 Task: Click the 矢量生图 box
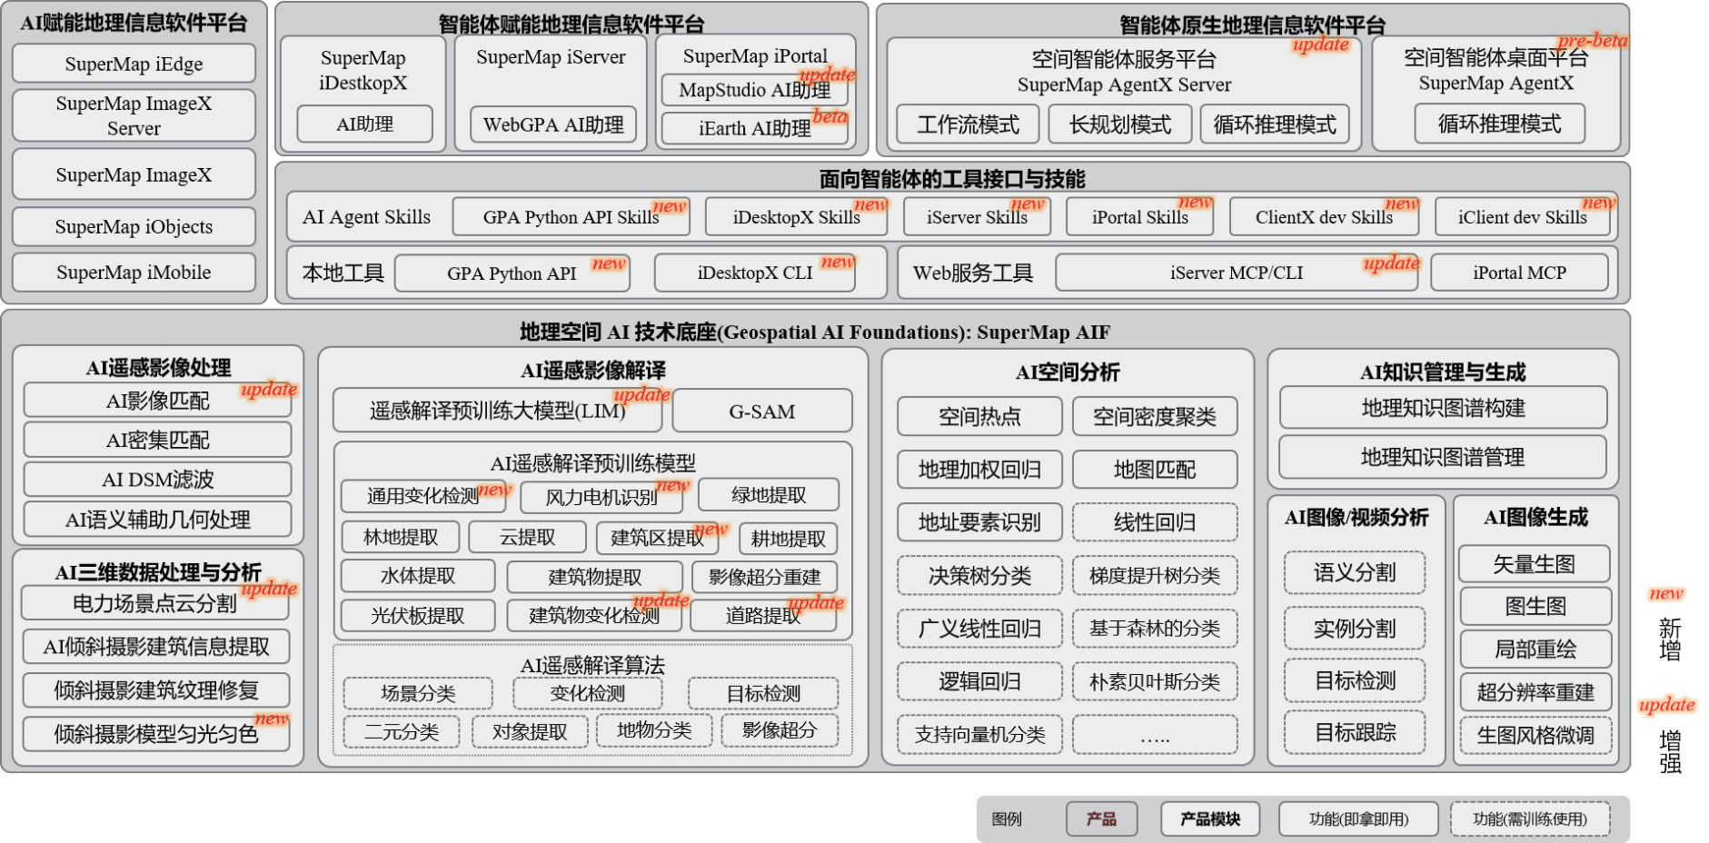coord(1535,564)
